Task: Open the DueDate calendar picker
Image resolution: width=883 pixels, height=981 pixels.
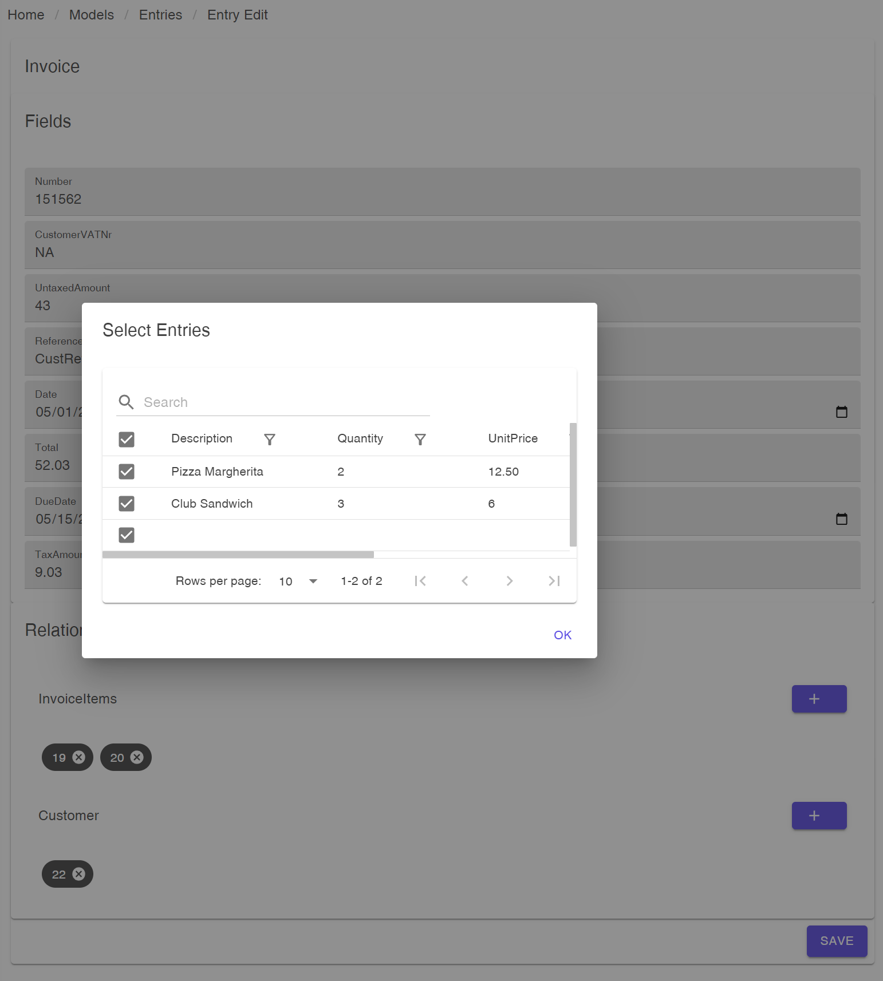Action: click(x=841, y=519)
